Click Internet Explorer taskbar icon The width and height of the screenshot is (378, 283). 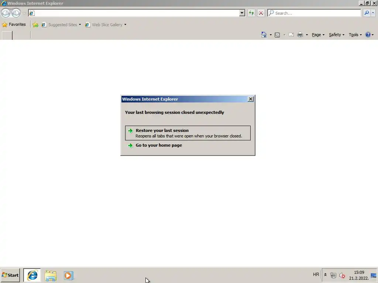point(32,275)
